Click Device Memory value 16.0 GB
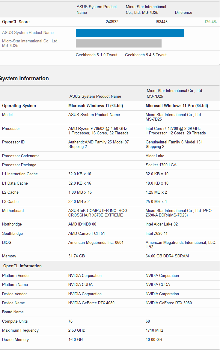This screenshot has height=350, width=220. pyautogui.click(x=76, y=340)
